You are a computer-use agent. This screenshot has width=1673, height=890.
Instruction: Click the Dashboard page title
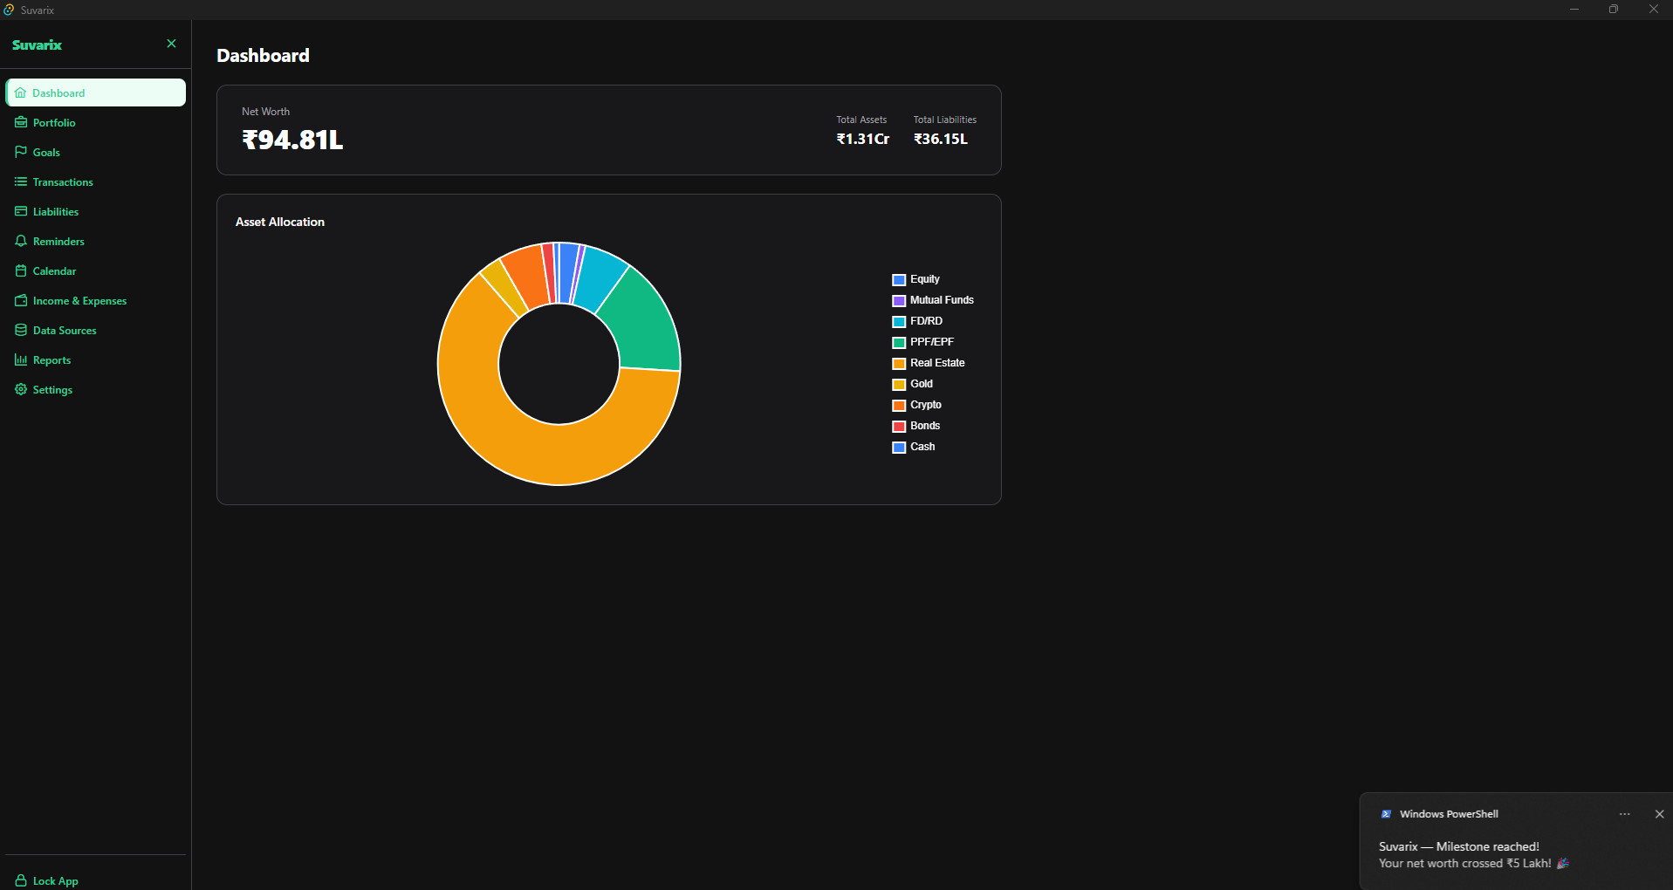263,56
